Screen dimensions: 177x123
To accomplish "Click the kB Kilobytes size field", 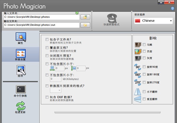I will (x=56, y=79).
